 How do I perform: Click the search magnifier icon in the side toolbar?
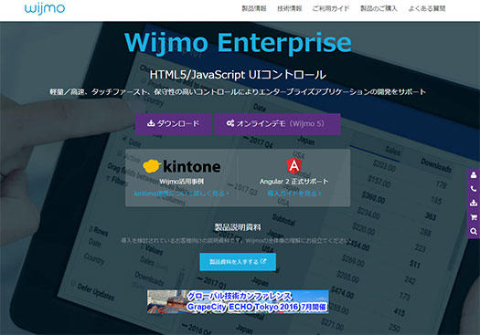[474, 231]
